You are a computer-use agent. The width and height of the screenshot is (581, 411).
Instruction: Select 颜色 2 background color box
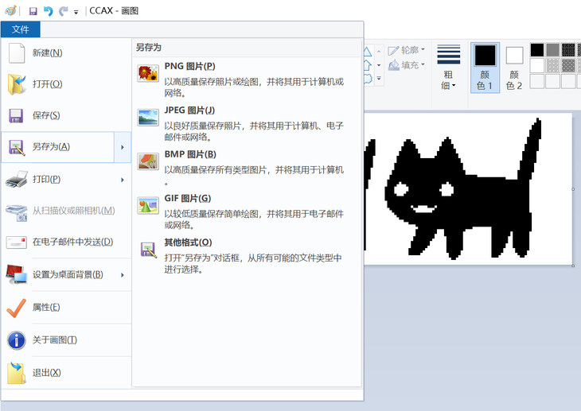514,67
